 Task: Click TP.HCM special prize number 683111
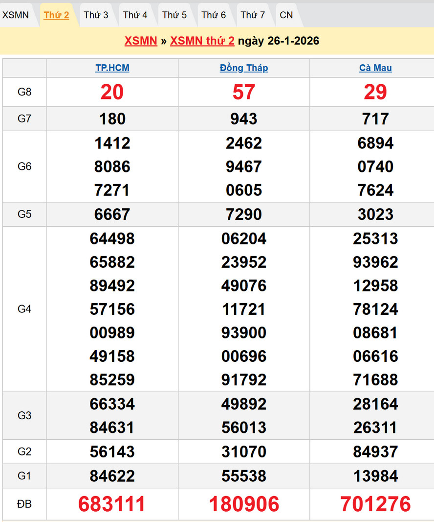point(112,504)
